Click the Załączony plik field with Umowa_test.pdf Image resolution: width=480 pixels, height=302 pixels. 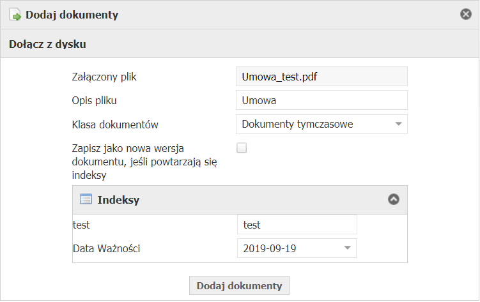pos(321,77)
